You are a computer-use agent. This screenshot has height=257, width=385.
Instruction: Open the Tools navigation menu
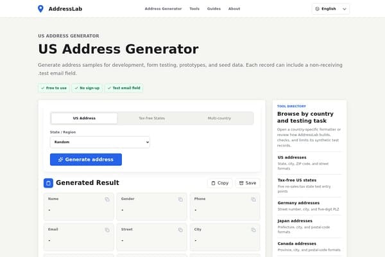tap(194, 9)
